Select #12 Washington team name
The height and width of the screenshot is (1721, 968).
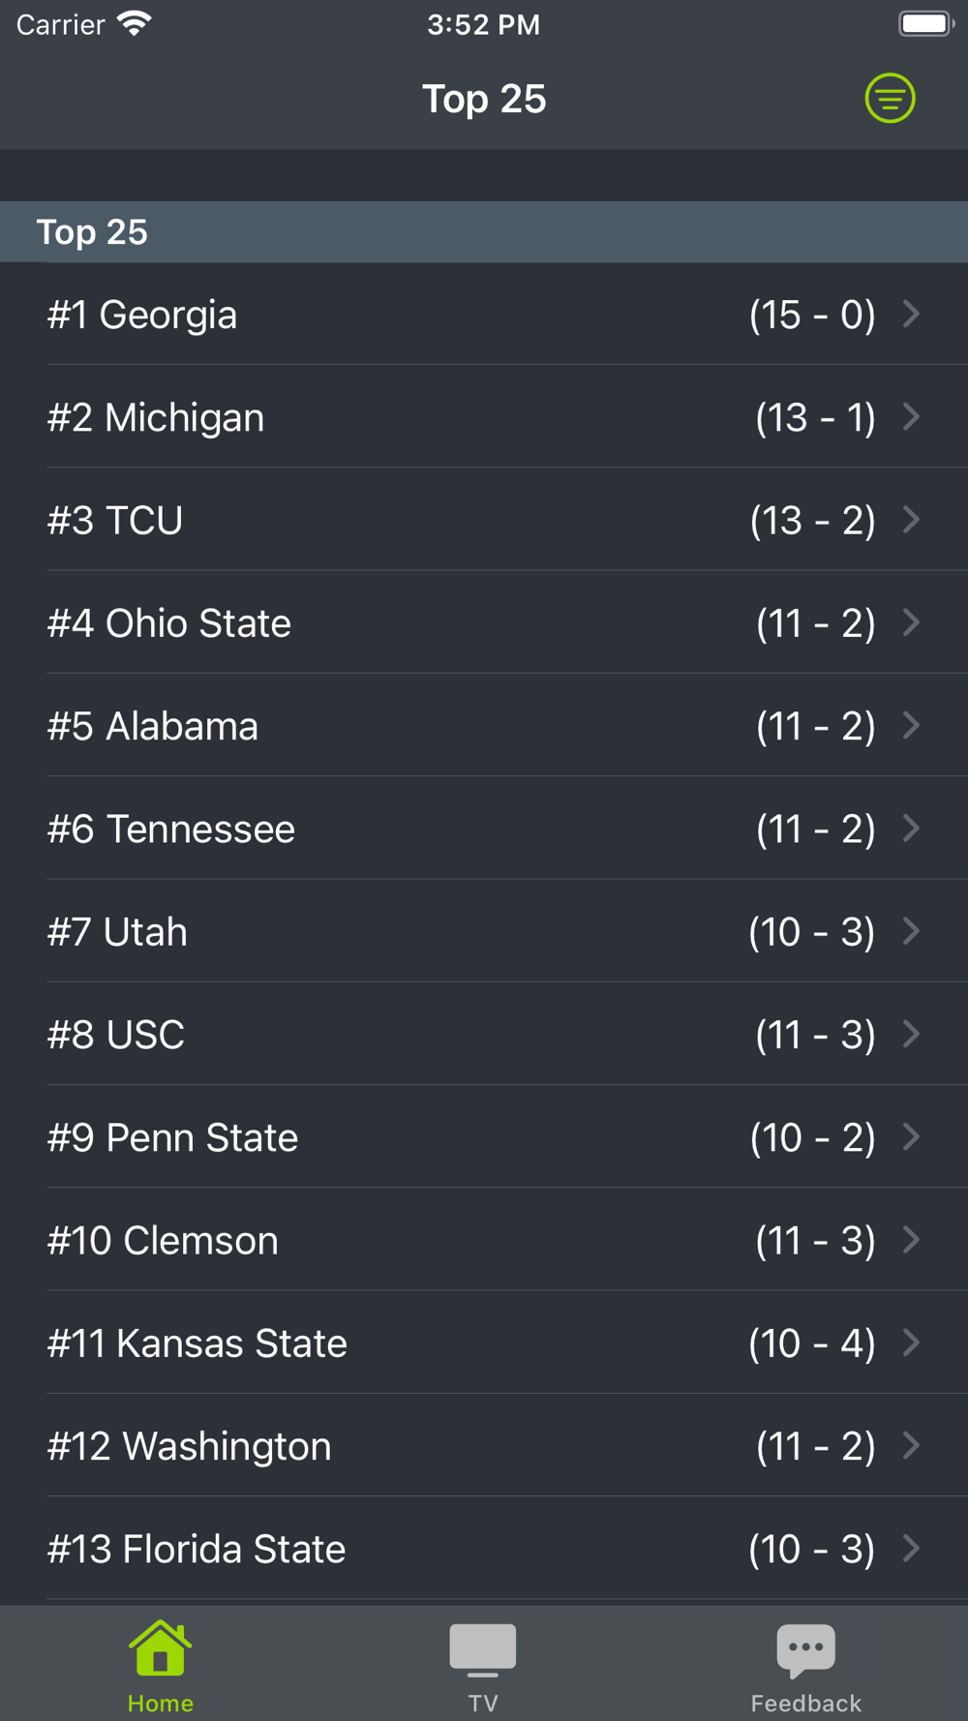190,1446
